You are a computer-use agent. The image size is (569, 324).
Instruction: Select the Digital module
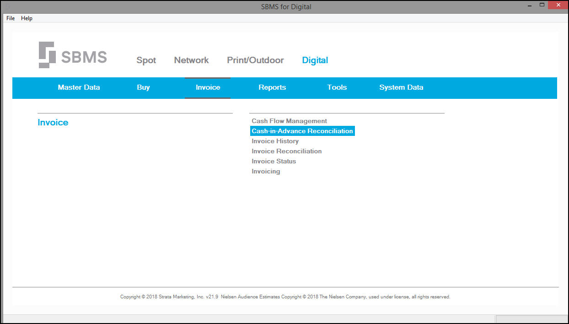(315, 60)
